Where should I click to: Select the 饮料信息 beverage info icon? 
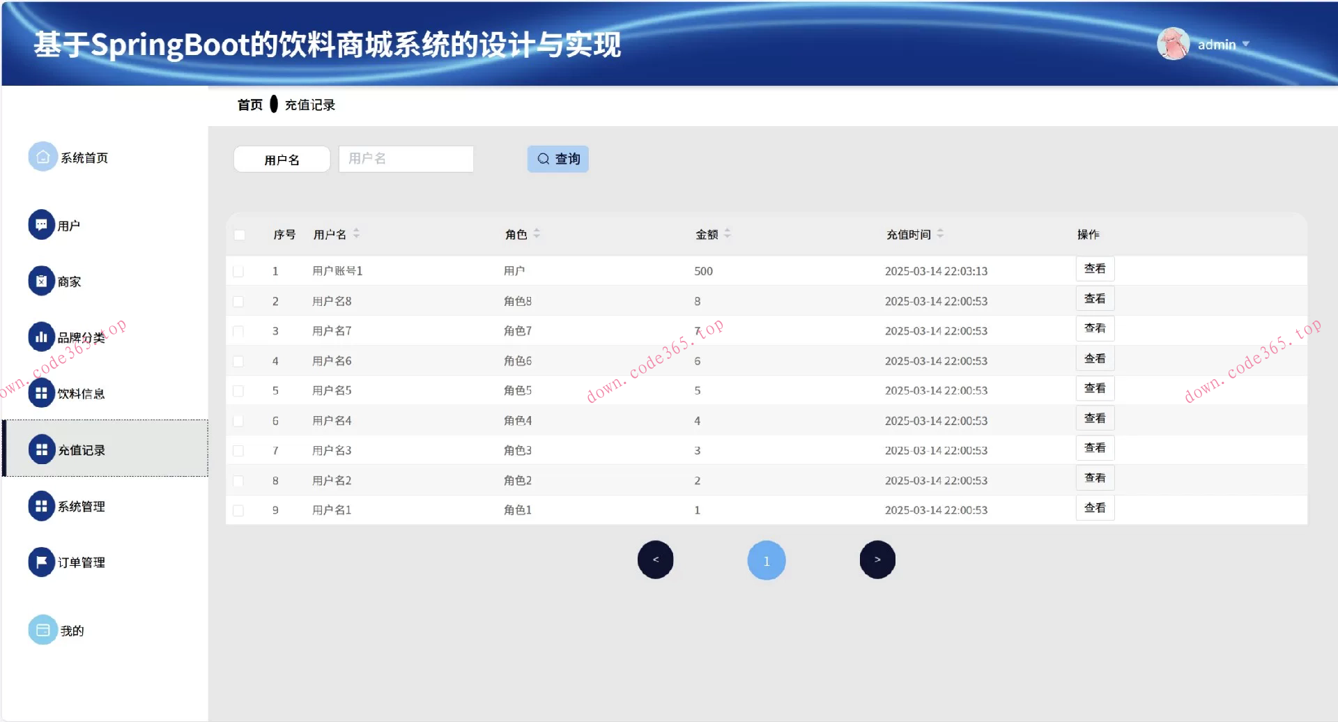40,393
